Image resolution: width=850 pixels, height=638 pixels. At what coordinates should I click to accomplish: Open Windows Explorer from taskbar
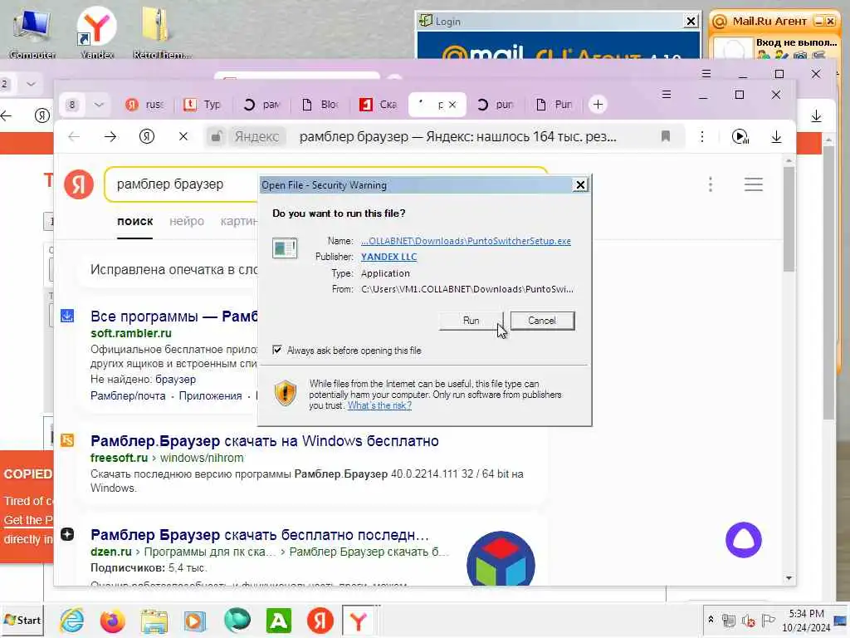154,620
